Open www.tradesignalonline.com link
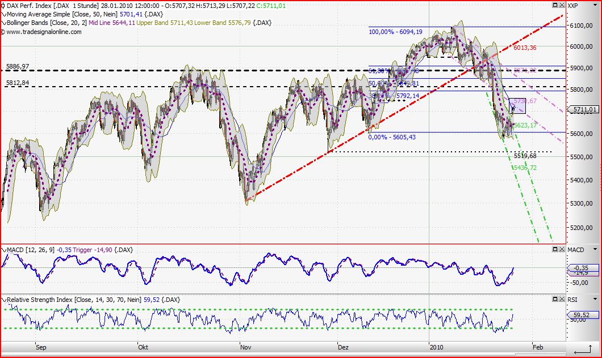Image resolution: width=602 pixels, height=358 pixels. 43,32
